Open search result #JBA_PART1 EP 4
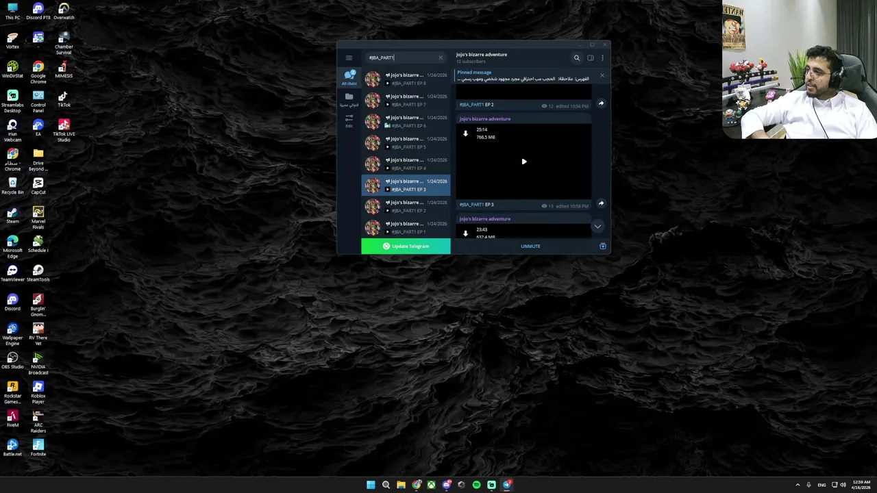The height and width of the screenshot is (493, 877). click(x=406, y=164)
